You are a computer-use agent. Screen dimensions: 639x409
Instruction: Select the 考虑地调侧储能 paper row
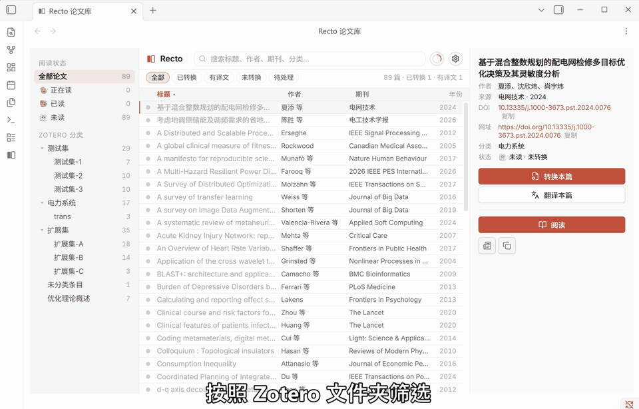coord(301,120)
